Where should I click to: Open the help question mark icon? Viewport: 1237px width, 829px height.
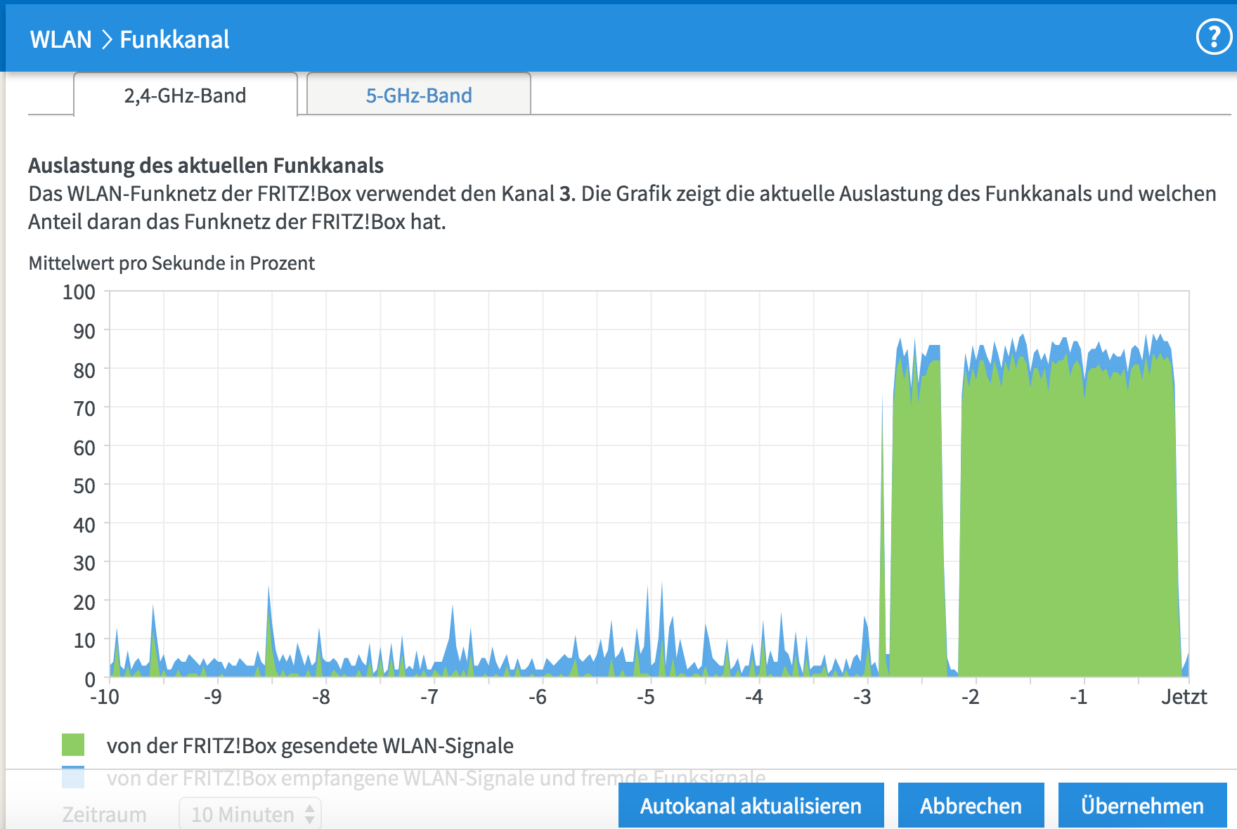coord(1214,37)
